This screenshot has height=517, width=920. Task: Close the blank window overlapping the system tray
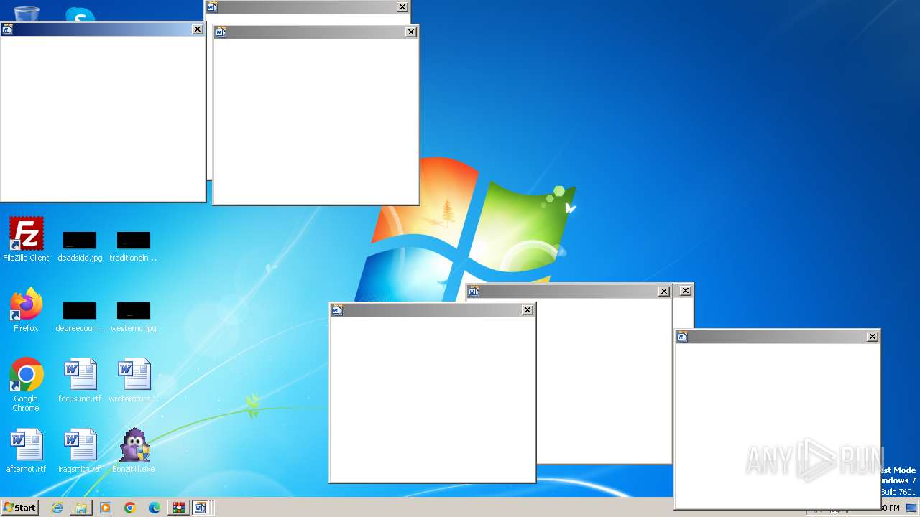(873, 337)
